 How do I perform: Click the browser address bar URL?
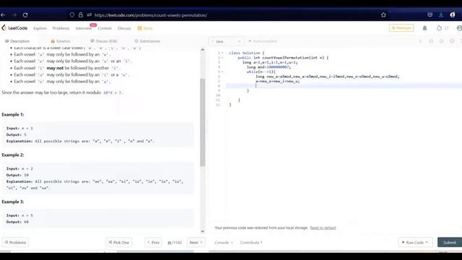pos(151,15)
